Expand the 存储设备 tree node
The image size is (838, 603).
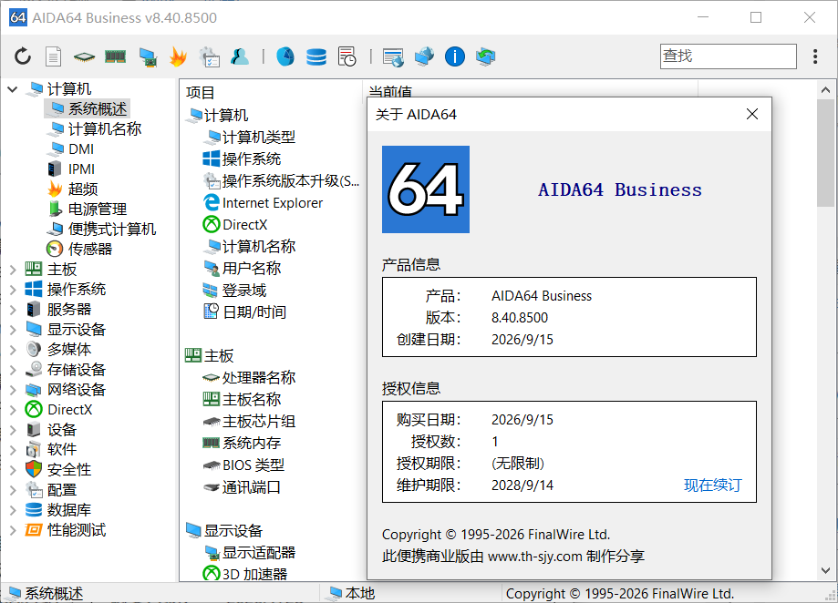coord(13,370)
